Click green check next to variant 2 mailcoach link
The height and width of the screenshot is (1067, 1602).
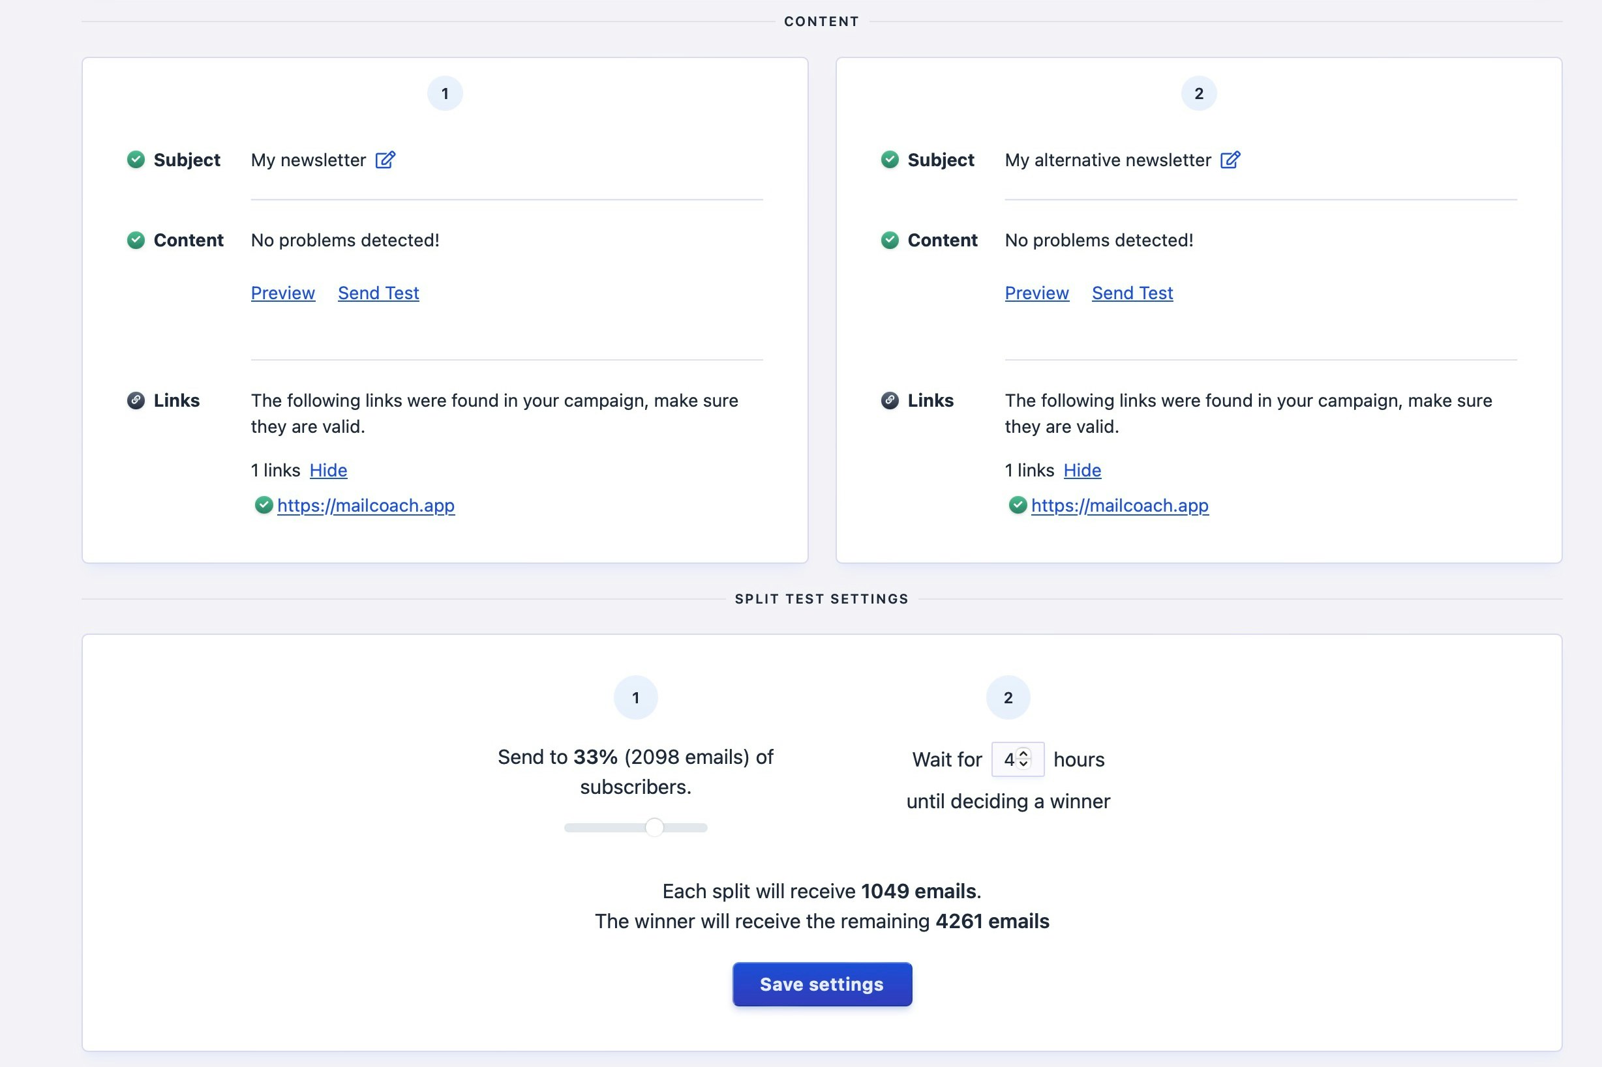tap(1017, 505)
